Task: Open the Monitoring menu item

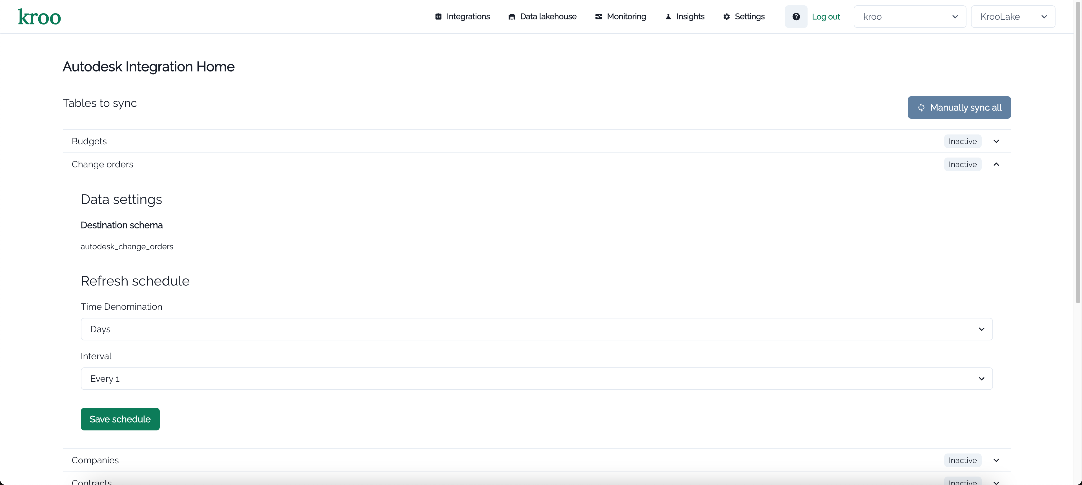Action: (626, 17)
